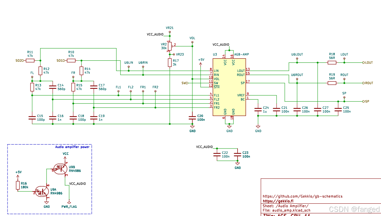Viewport: 381px width, 216px height.
Task: Click the 'Audio amplifier power' box title
Action: point(72,147)
